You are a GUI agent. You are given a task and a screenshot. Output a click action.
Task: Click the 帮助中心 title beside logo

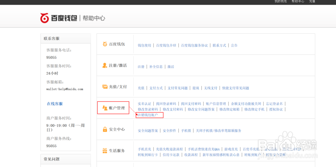click(x=94, y=18)
